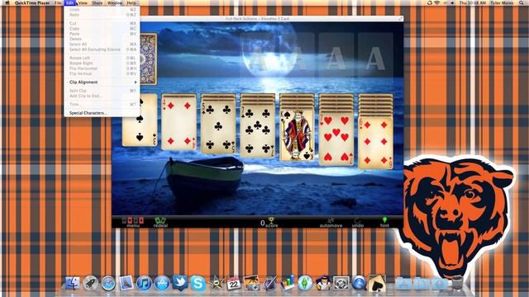Click the menu bar clock

[x=472, y=2]
